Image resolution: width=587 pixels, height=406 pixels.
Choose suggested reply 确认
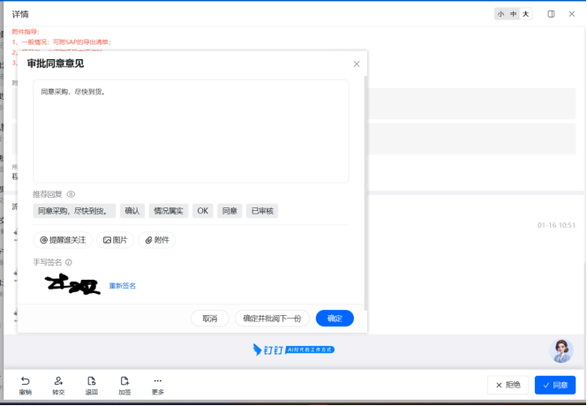coord(132,211)
